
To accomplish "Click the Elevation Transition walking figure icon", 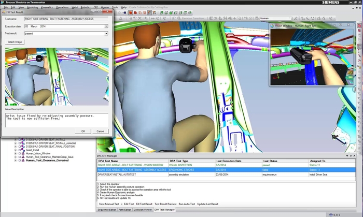I will [179, 18].
